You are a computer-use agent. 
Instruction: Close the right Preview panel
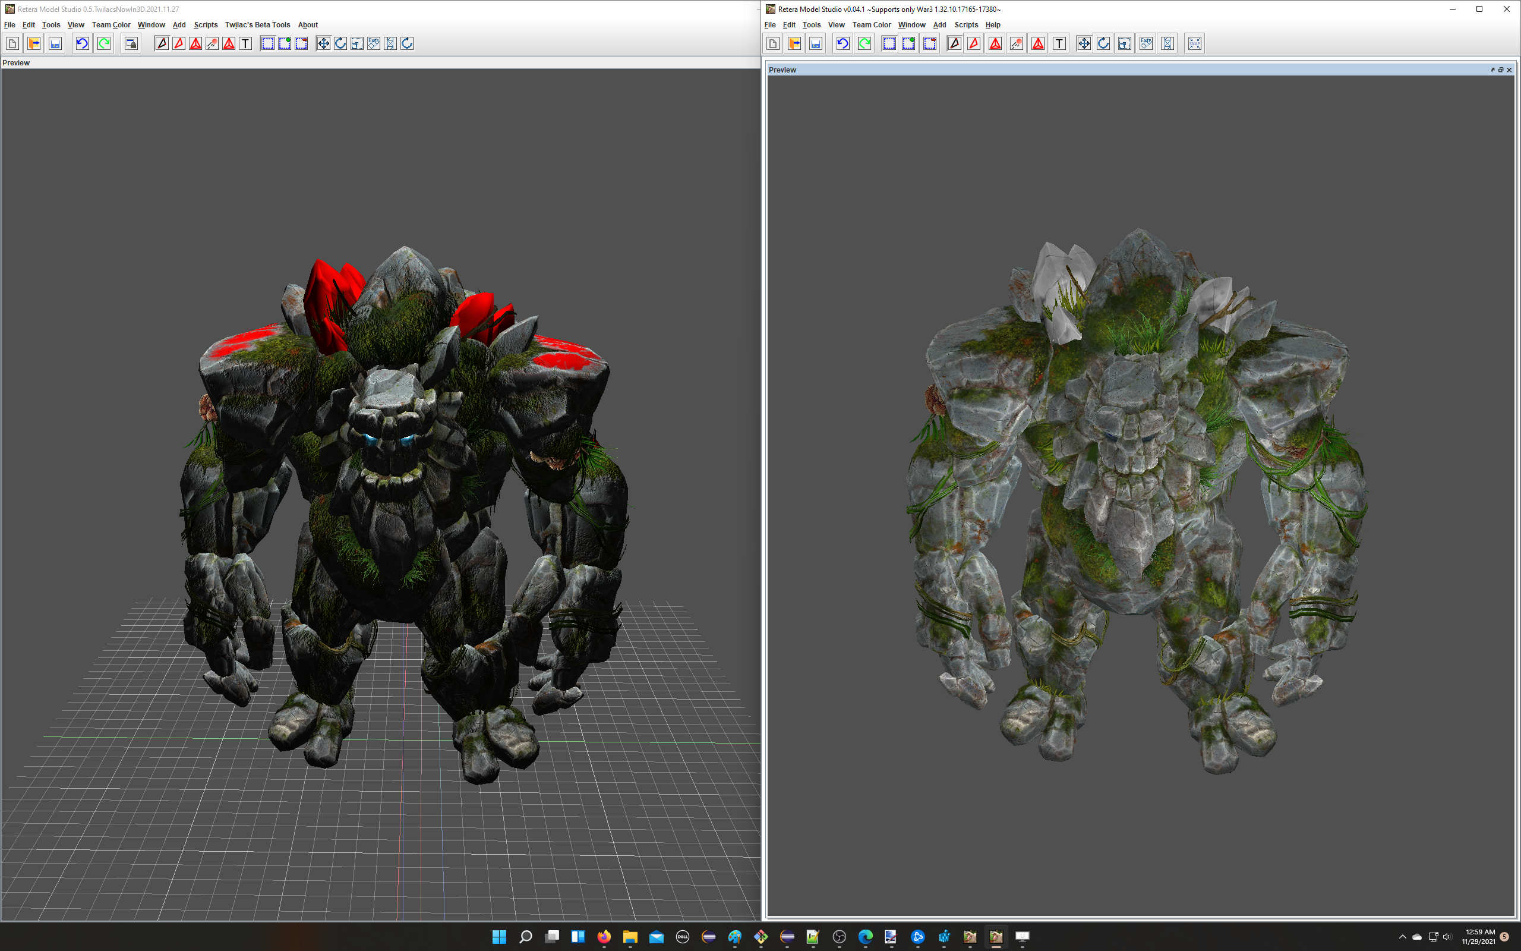[x=1509, y=70]
